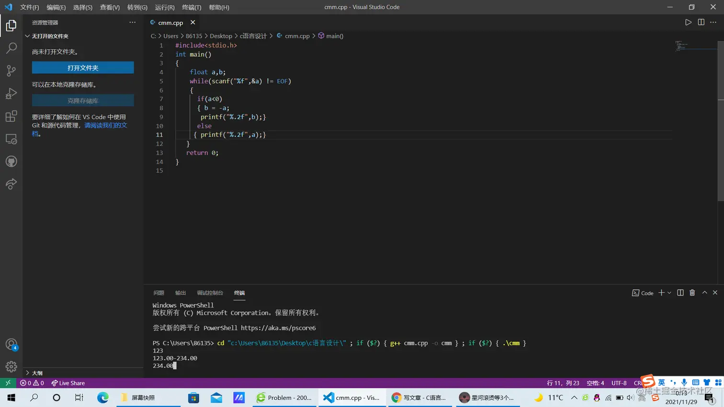This screenshot has width=724, height=407.
Task: Click the 'Users' breadcrumb segment
Action: pyautogui.click(x=170, y=36)
